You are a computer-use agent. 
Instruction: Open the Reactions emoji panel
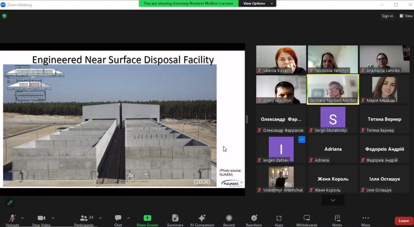click(x=254, y=218)
